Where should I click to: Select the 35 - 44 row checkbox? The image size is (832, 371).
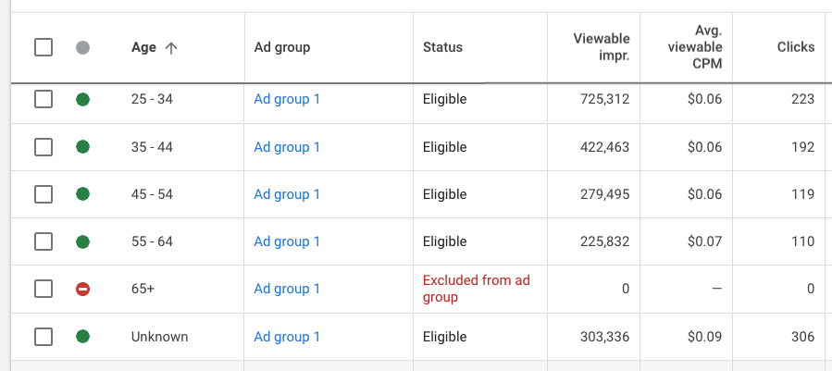pos(43,146)
